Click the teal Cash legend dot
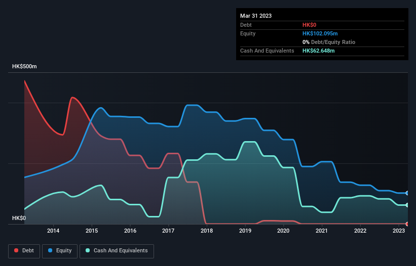The image size is (416, 266). coord(88,250)
